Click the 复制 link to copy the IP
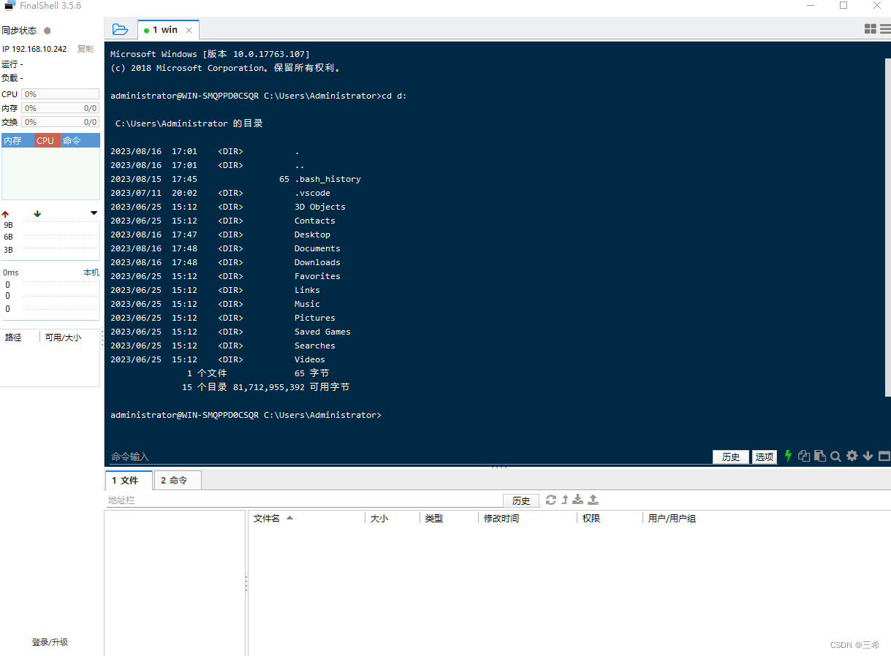Image resolution: width=891 pixels, height=656 pixels. coord(85,49)
